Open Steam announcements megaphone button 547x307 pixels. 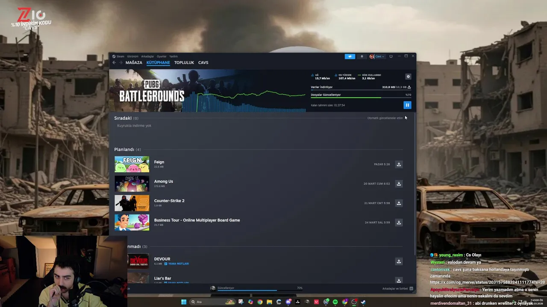tap(350, 56)
